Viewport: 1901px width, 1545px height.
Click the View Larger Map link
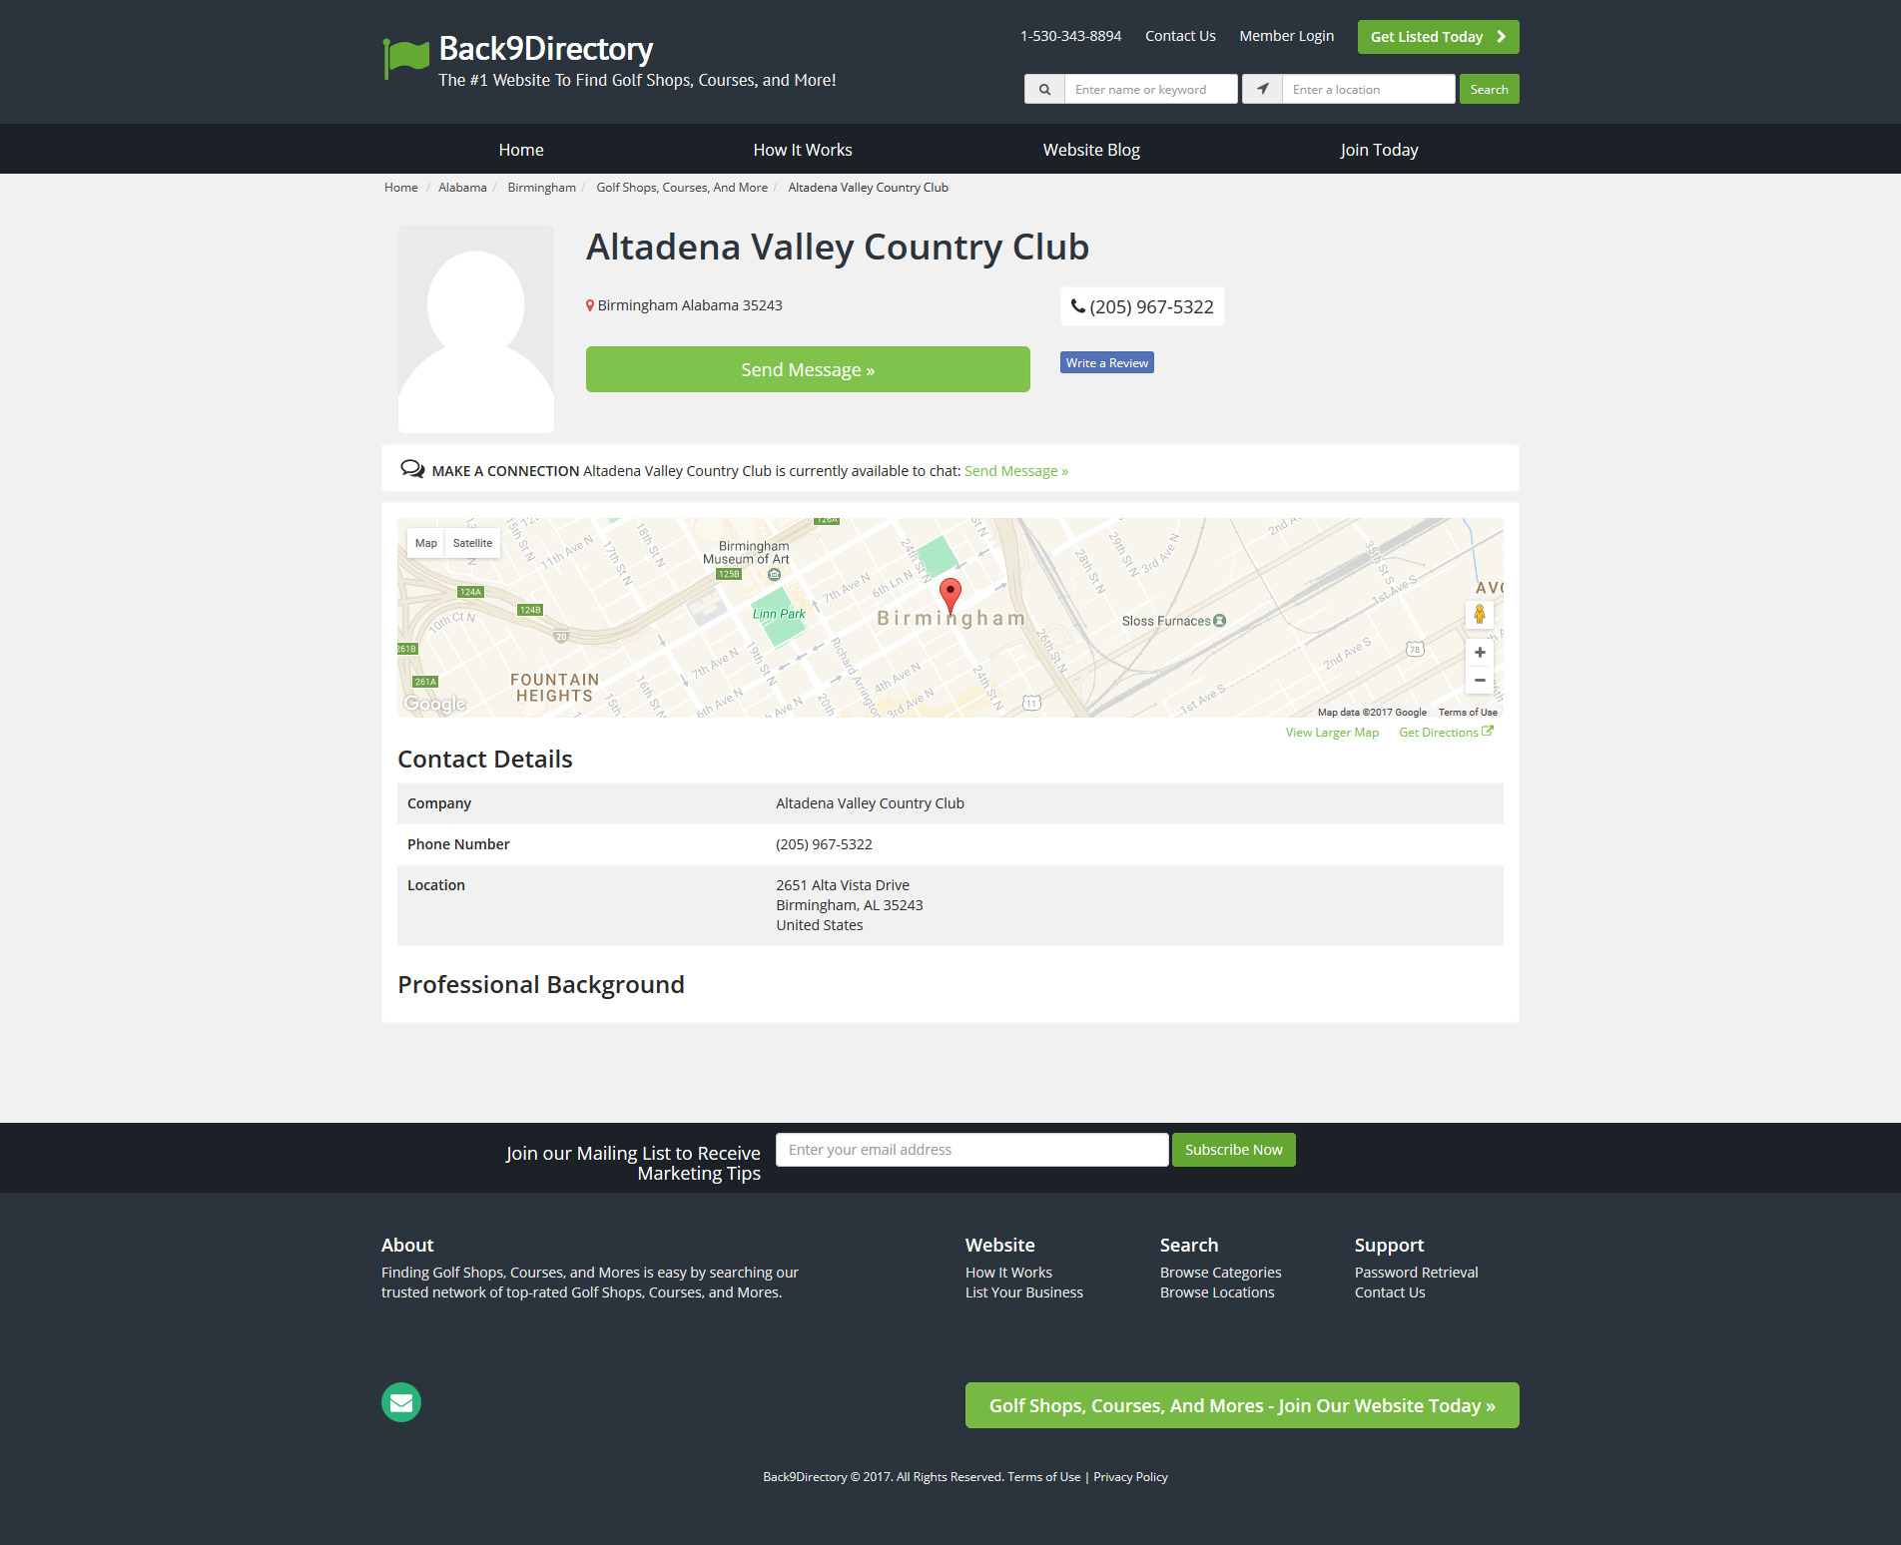tap(1332, 733)
